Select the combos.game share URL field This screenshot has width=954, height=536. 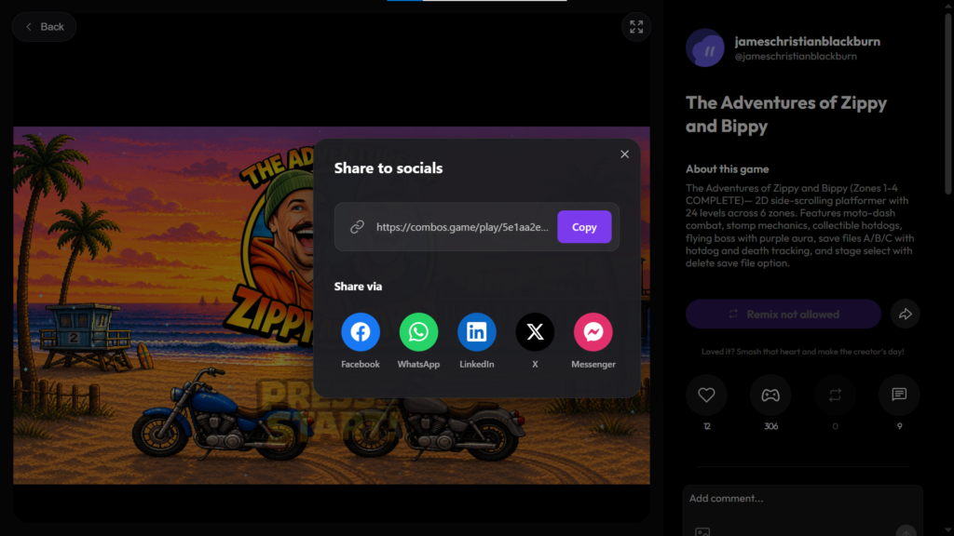pyautogui.click(x=462, y=227)
